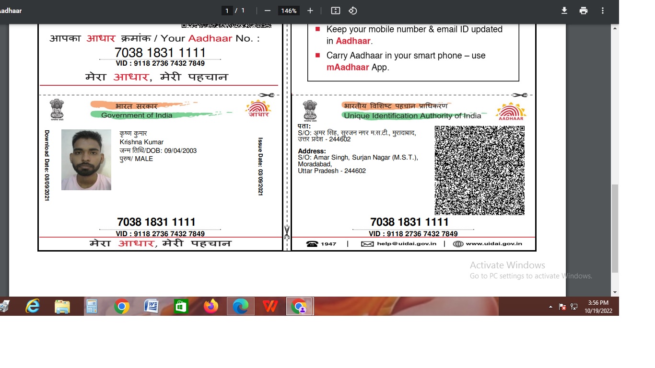Click the 146% zoom level field

289,11
